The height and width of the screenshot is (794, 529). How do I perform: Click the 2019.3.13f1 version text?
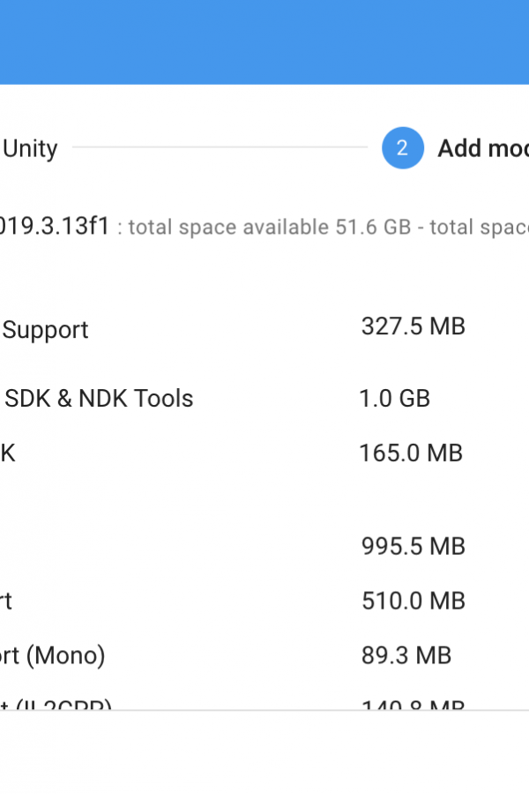[x=55, y=226]
